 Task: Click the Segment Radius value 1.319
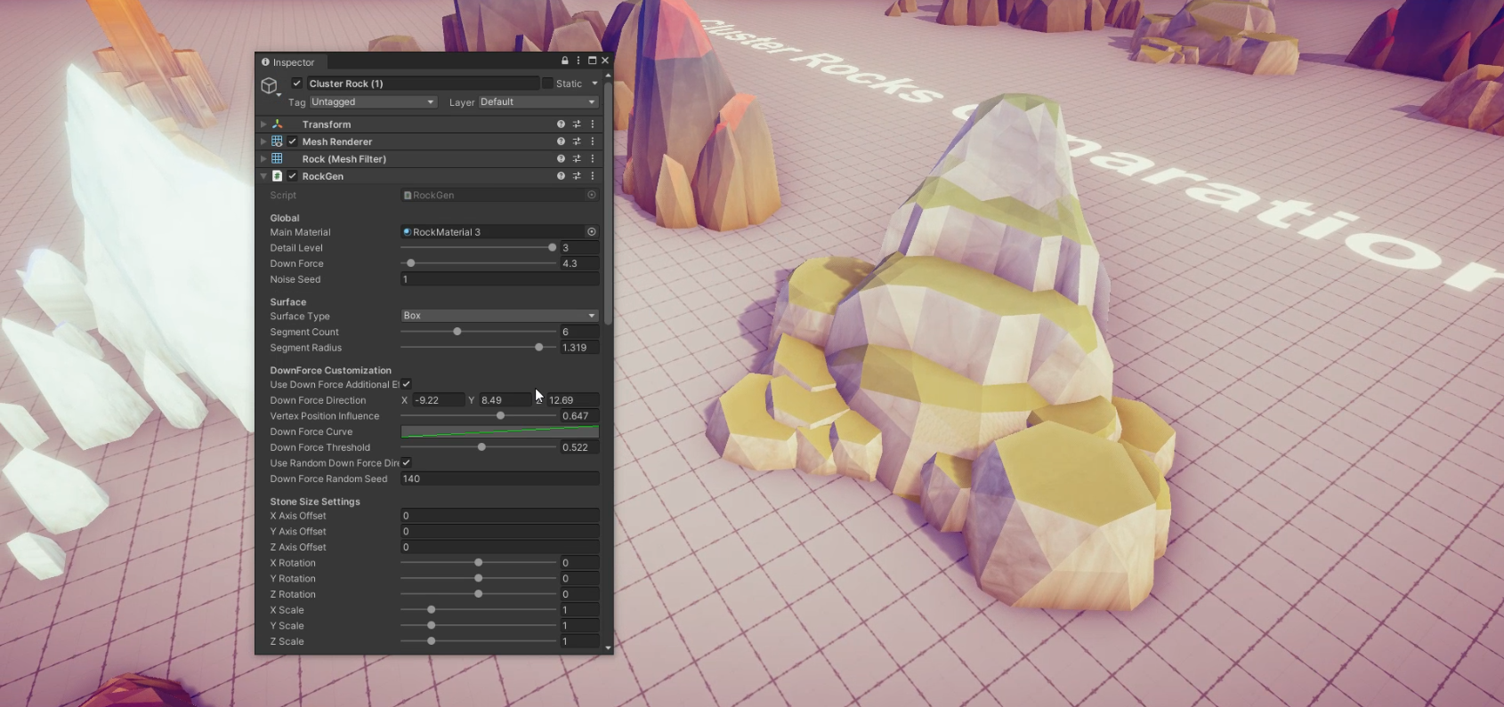point(579,348)
